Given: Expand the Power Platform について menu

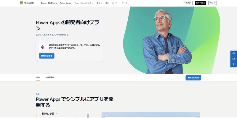Looking at the screenshot, I should (x=84, y=3).
